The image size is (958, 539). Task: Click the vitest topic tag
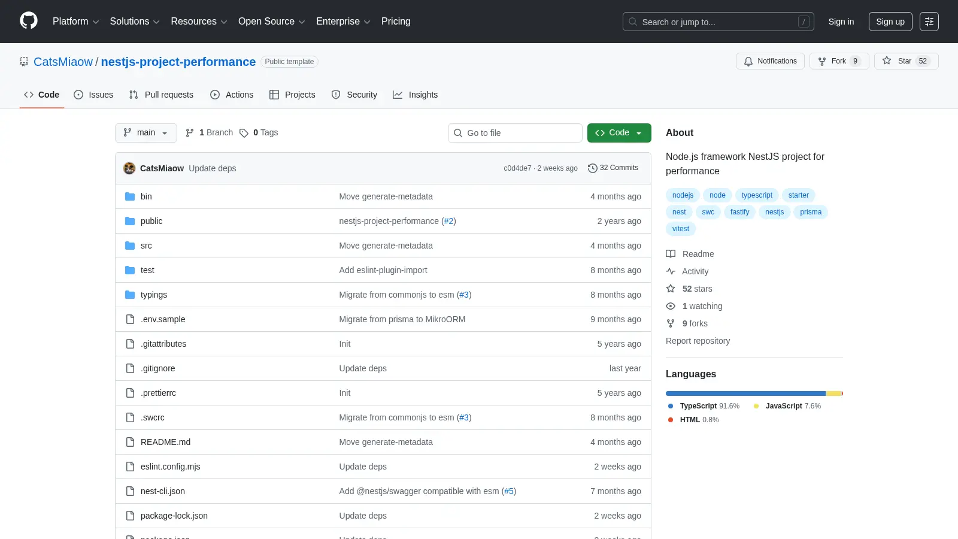681,229
